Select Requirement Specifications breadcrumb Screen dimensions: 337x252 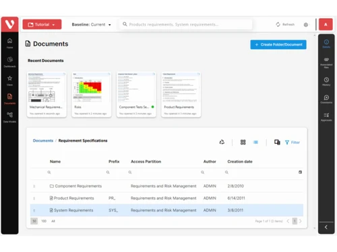click(83, 140)
